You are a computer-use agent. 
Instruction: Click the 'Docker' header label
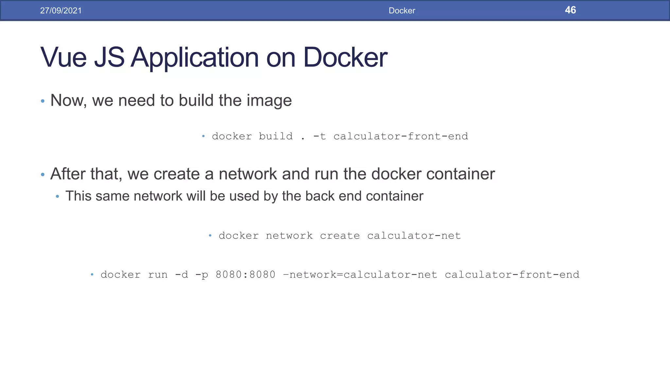coord(402,10)
